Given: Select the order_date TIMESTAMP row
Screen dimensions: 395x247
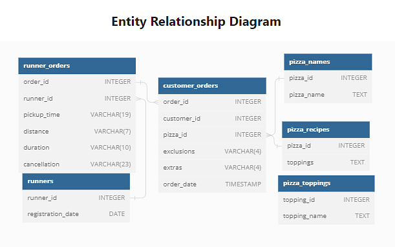Looking at the screenshot, I should click(x=212, y=184).
